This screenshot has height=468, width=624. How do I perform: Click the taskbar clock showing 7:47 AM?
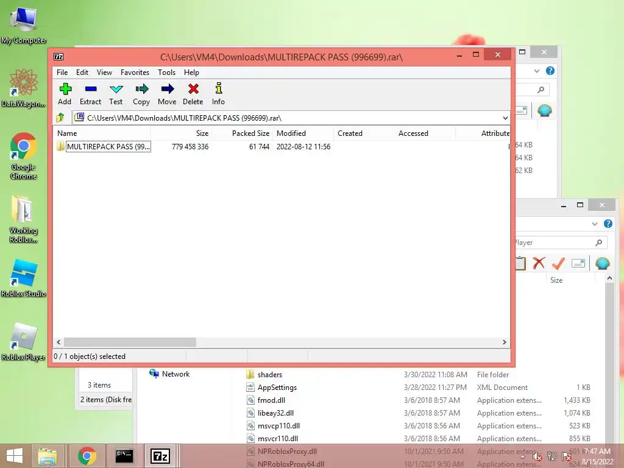tap(597, 456)
